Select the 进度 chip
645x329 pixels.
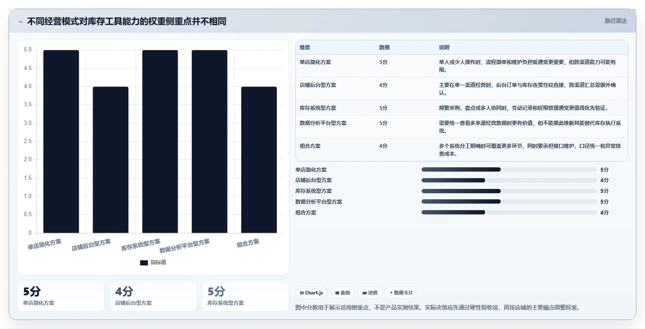coord(369,293)
